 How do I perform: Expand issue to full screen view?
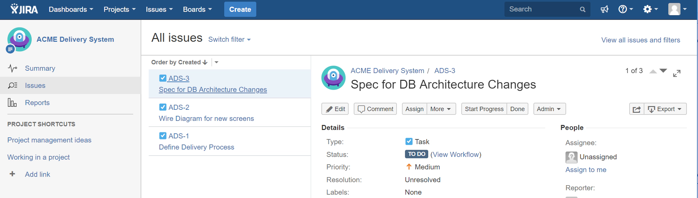click(676, 73)
